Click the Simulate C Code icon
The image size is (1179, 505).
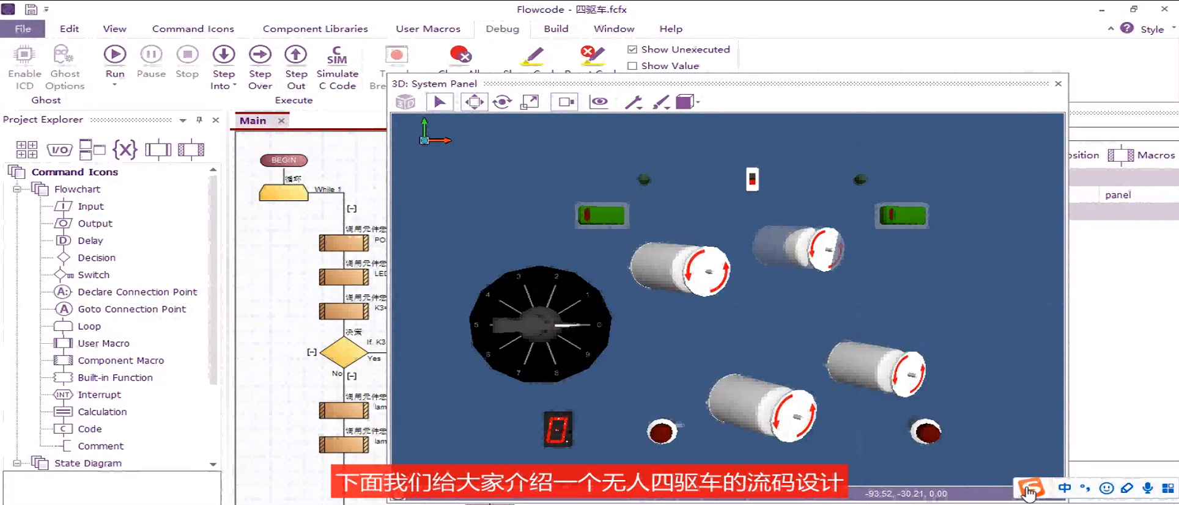(337, 55)
